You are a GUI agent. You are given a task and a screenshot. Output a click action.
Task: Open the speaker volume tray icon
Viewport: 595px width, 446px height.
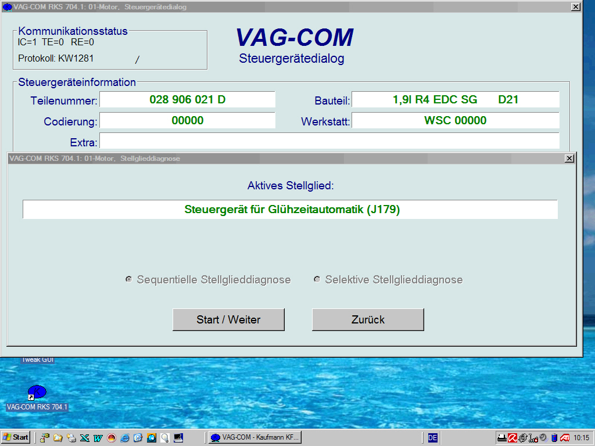(544, 438)
